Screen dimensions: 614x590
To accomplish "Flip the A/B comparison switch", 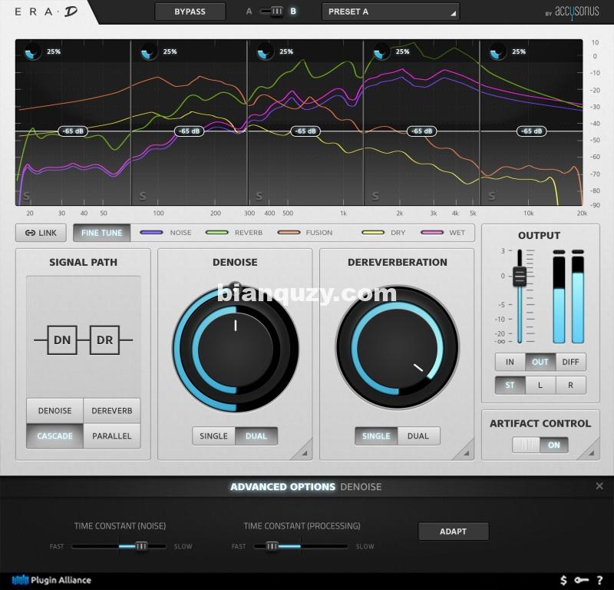I will pos(272,12).
